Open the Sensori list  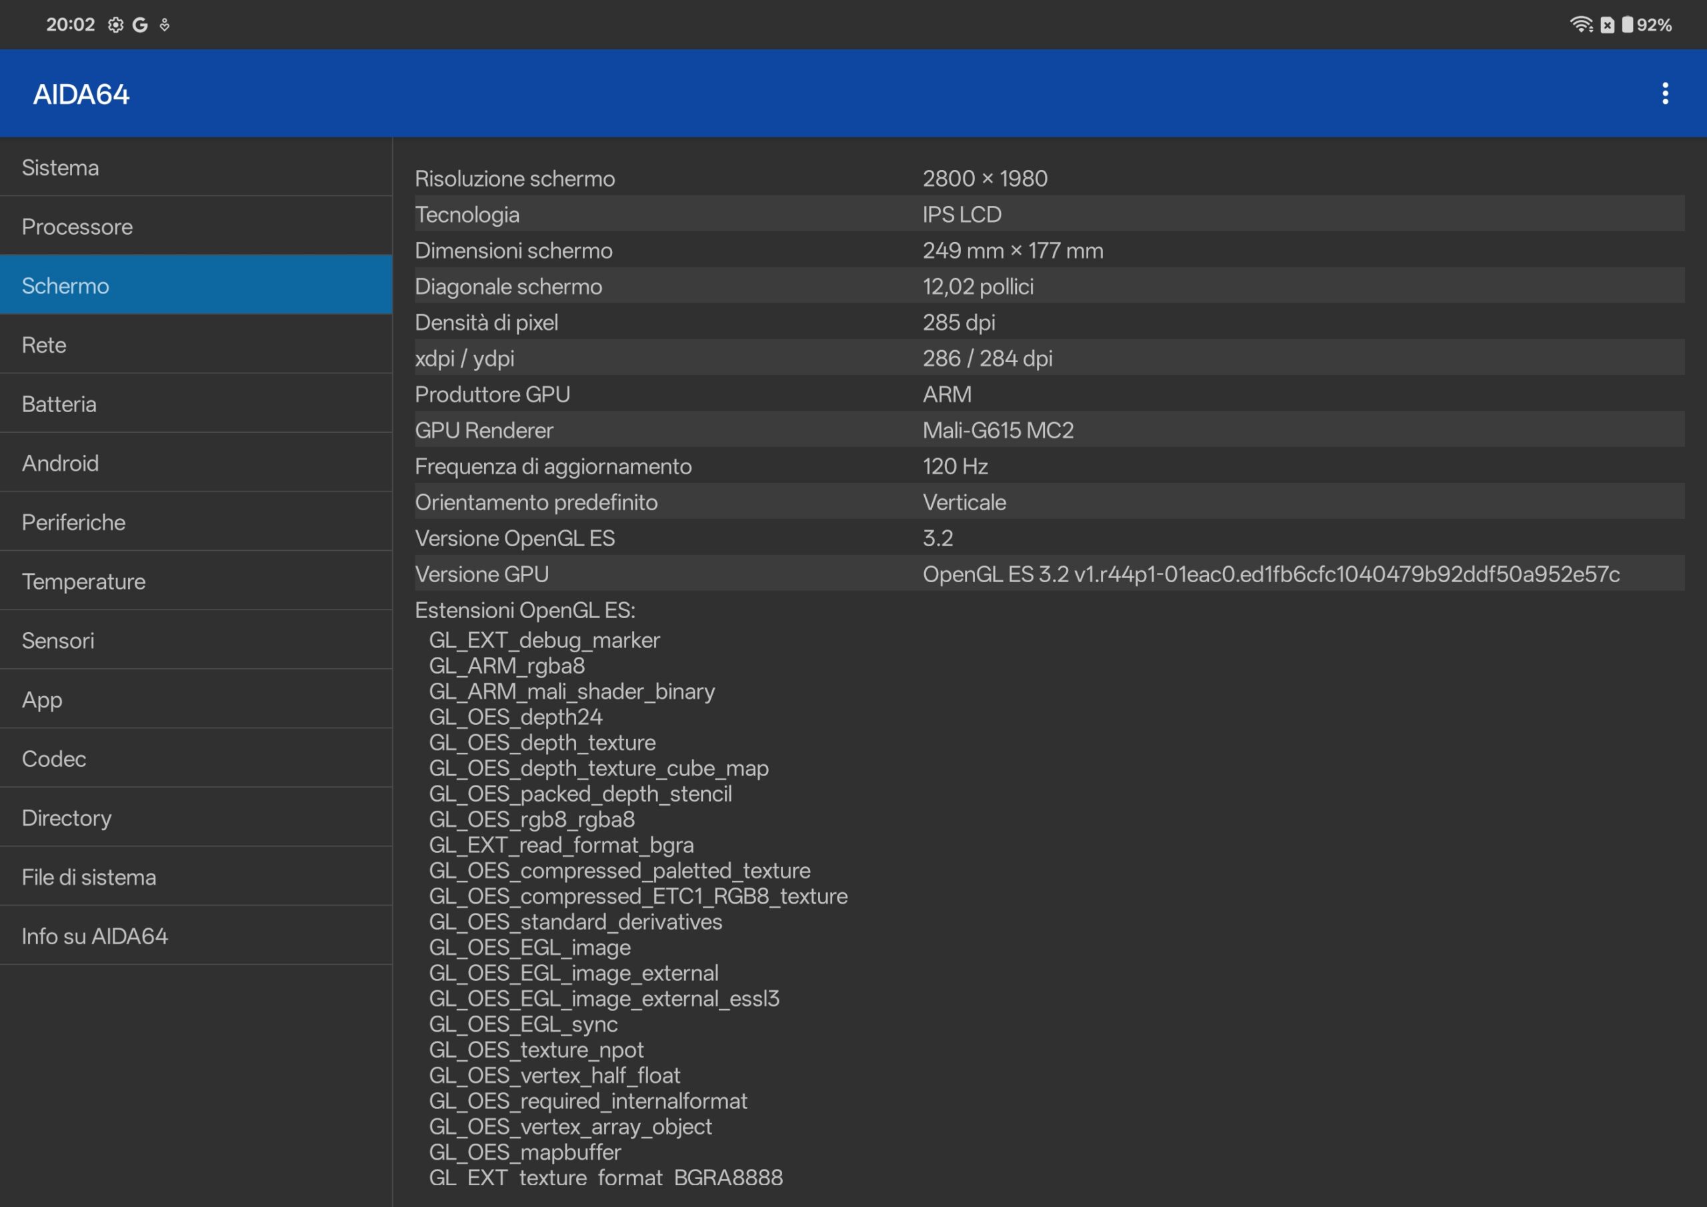(x=195, y=640)
